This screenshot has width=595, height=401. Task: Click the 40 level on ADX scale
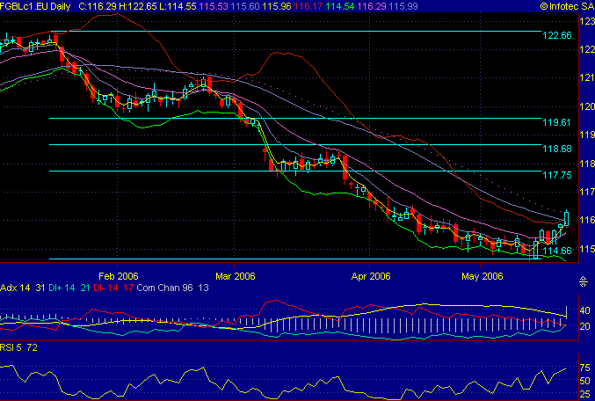(583, 310)
